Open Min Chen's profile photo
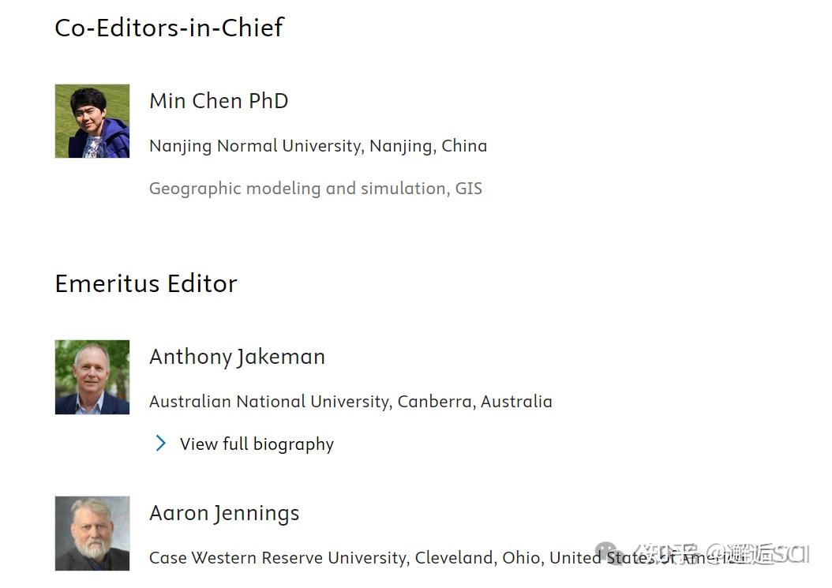 tap(92, 121)
